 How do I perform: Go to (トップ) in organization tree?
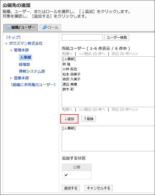tap(13, 37)
